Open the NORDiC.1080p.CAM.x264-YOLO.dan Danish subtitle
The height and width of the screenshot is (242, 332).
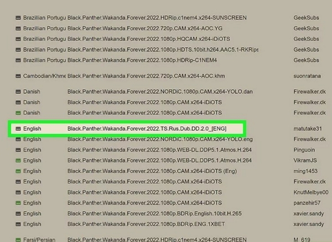tap(160, 92)
